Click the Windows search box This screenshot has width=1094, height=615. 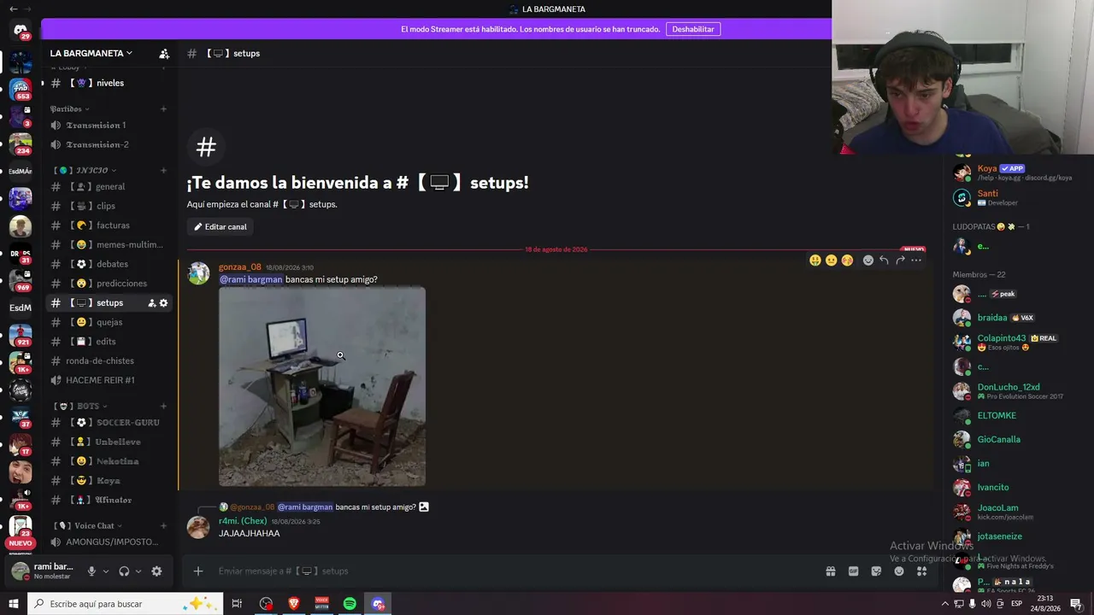point(125,604)
